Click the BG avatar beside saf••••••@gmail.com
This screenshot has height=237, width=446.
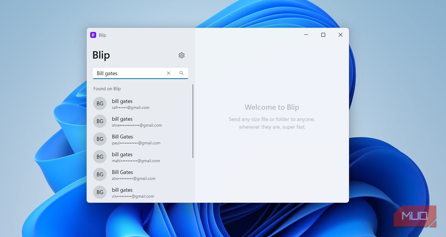100,104
